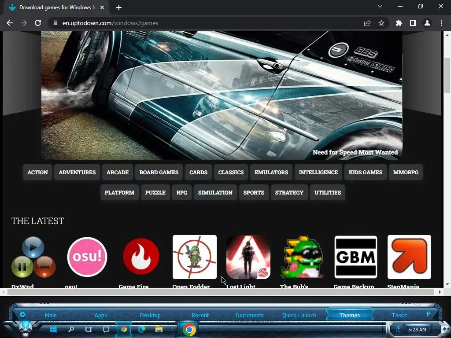Open the STRATEGY category

[289, 193]
